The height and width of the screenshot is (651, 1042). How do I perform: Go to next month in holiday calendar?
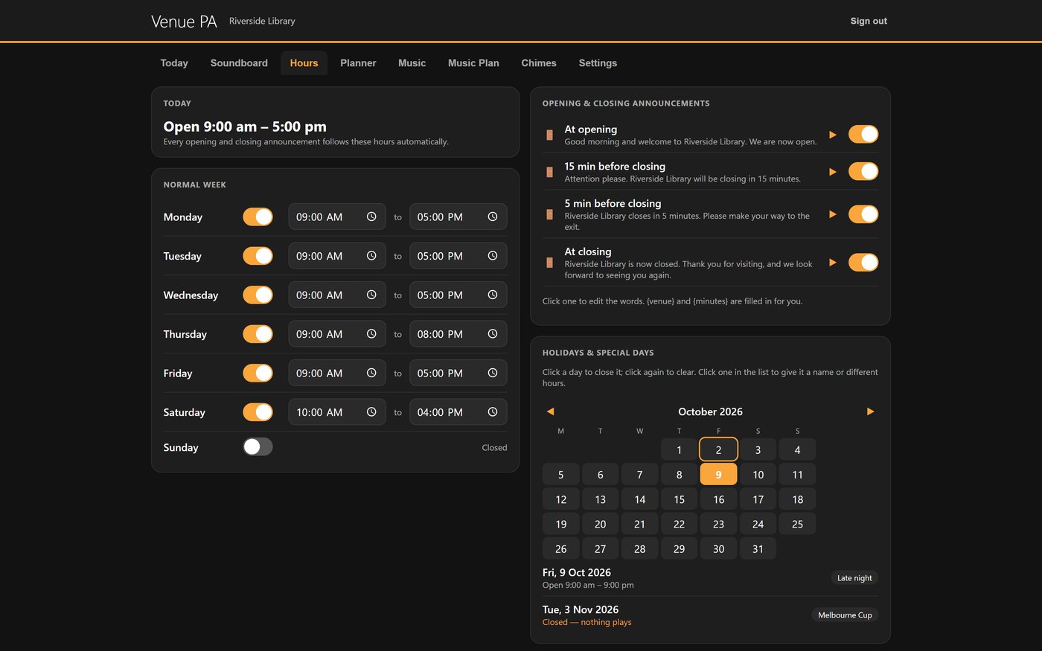tap(870, 411)
